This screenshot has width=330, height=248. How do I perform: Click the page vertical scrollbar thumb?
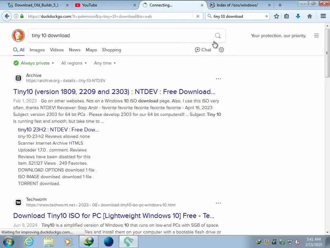(x=327, y=53)
